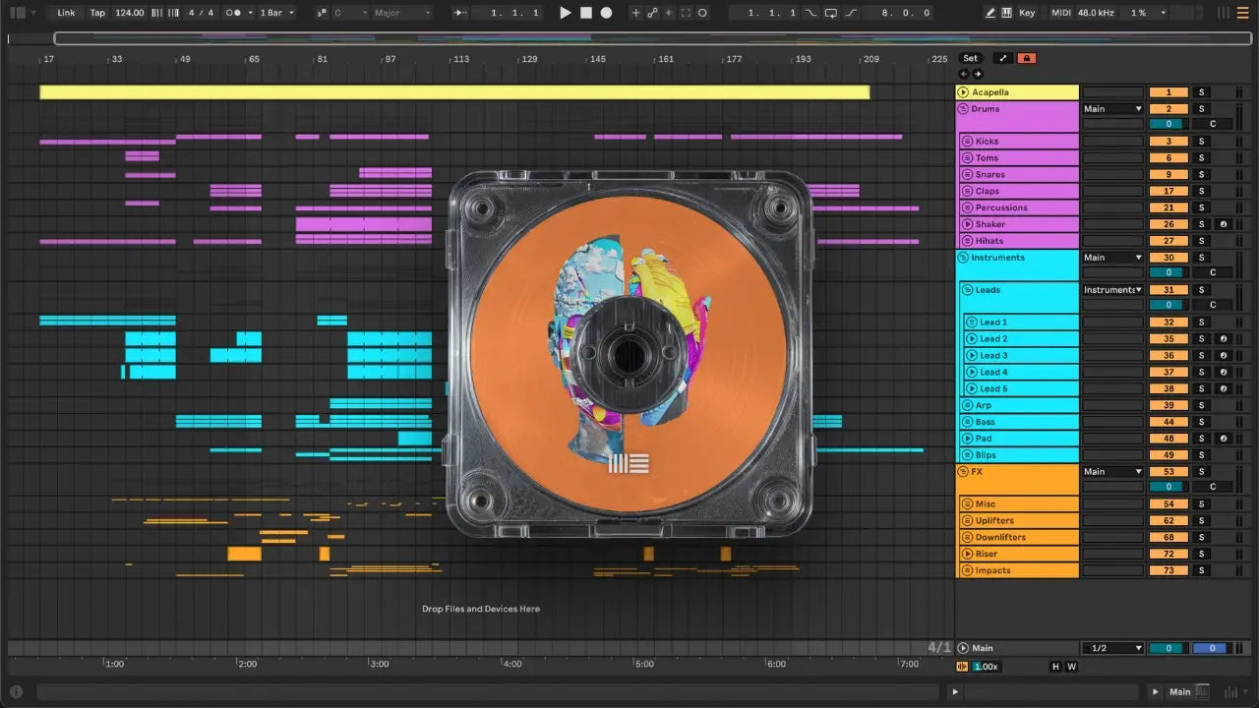Viewport: 1259px width, 708px height.
Task: Click the Next Locator arrow
Action: (977, 74)
